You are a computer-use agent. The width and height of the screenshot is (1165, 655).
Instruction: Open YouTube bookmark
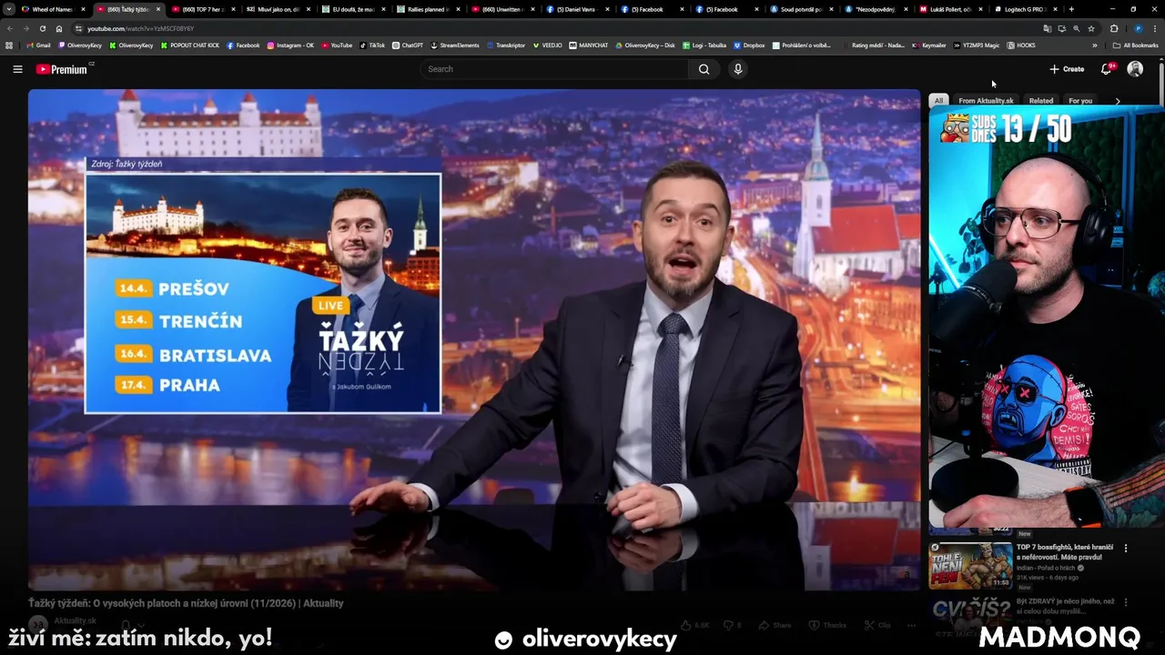[336, 45]
